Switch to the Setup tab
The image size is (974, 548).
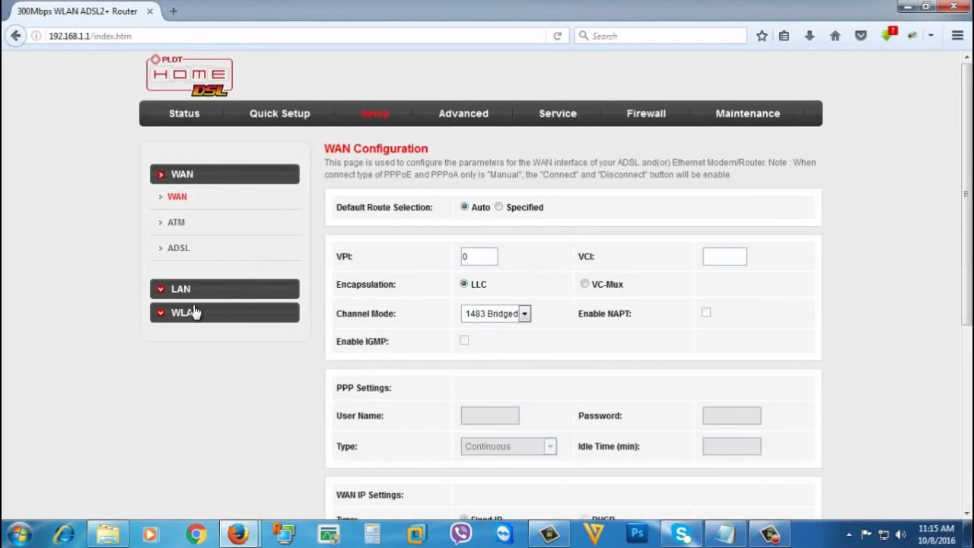click(x=375, y=113)
